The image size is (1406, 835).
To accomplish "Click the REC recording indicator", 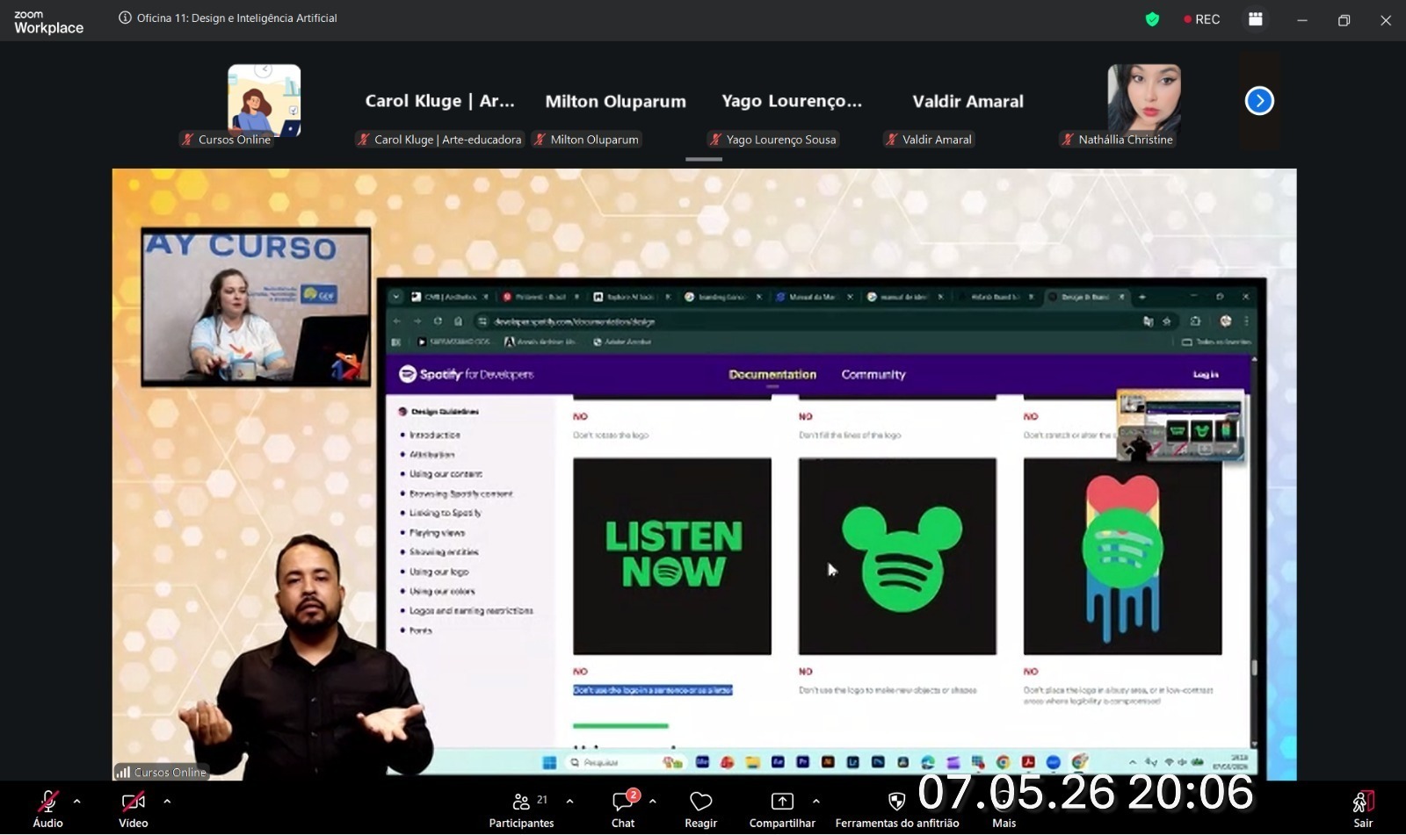I will (1201, 19).
